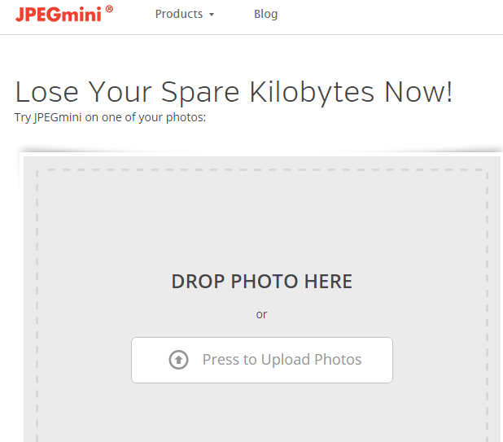Screen dimensions: 503x442
Task: Click the "Kilobytes" word in the headline
Action: point(312,92)
